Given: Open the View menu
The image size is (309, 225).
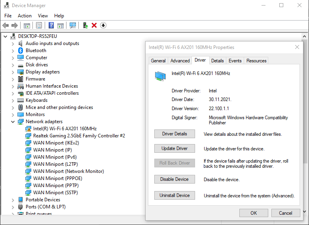Looking at the screenshot, I should (43, 16).
